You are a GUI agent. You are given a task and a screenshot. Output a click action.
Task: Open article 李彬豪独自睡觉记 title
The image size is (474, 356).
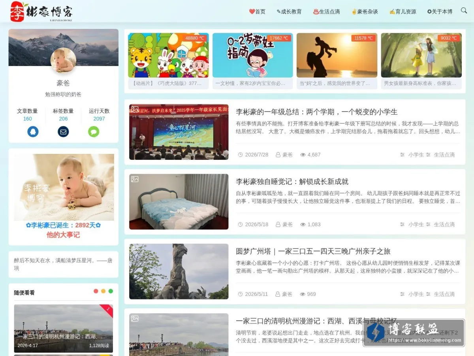coord(292,182)
